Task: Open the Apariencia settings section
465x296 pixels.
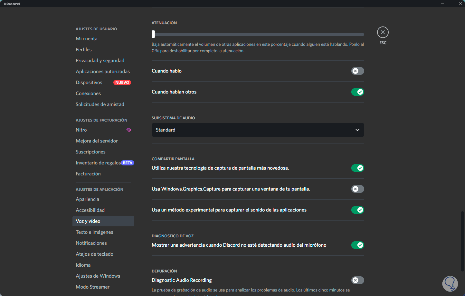Action: tap(87, 199)
